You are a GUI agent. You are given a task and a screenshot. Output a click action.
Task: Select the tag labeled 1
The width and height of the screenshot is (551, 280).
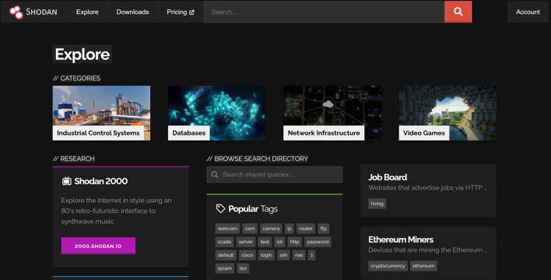click(311, 255)
